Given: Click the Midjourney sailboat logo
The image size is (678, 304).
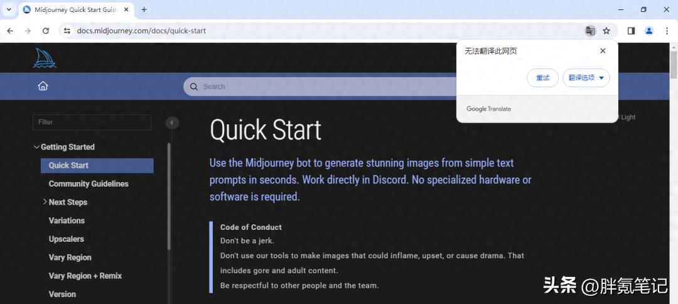Looking at the screenshot, I should coord(45,58).
